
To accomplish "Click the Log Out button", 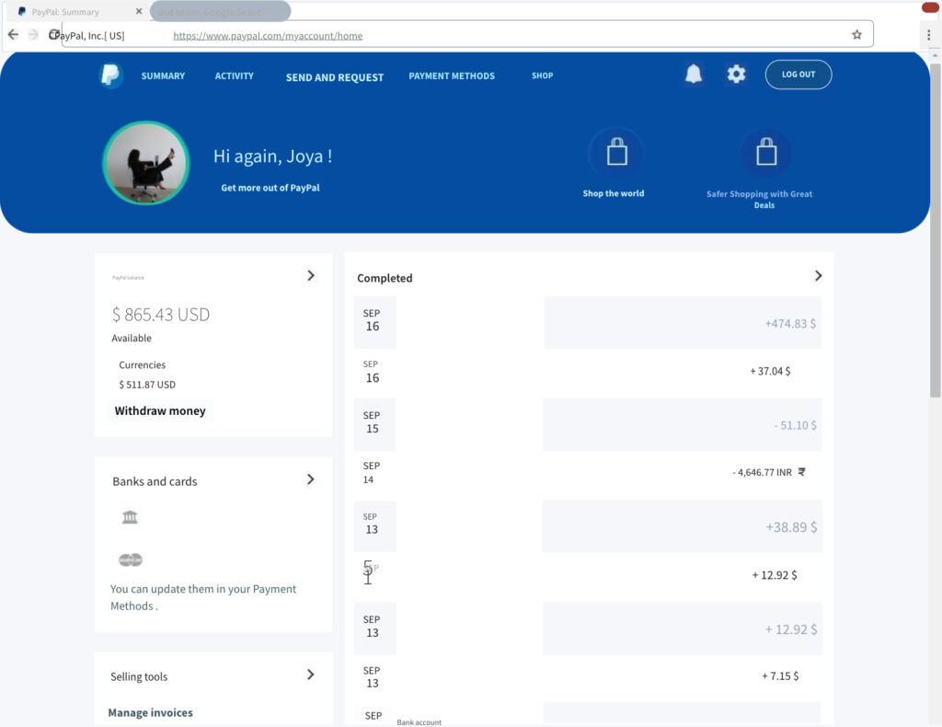I will click(798, 75).
